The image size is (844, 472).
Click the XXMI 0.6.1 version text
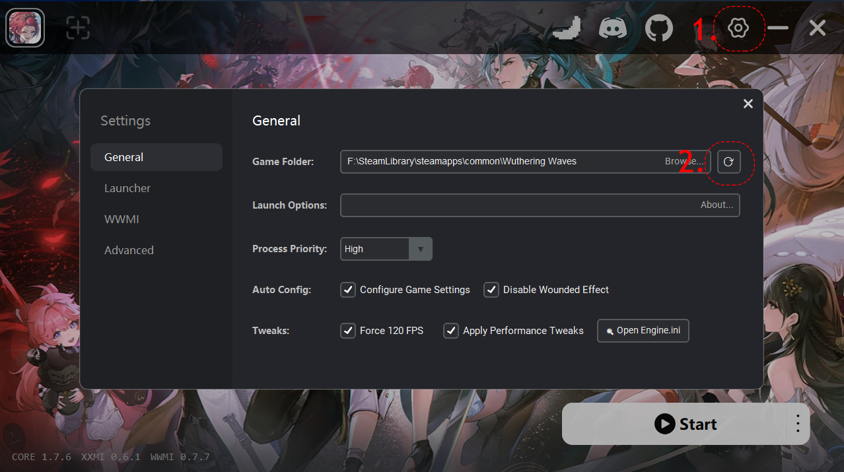click(110, 457)
